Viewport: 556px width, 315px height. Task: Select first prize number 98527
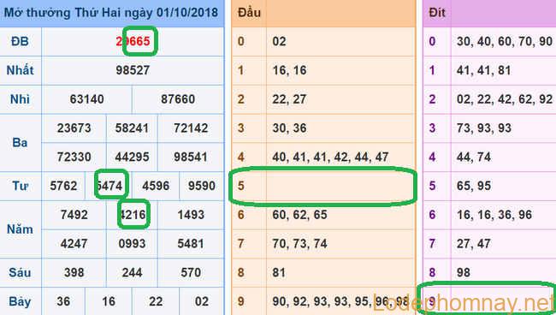click(x=133, y=70)
